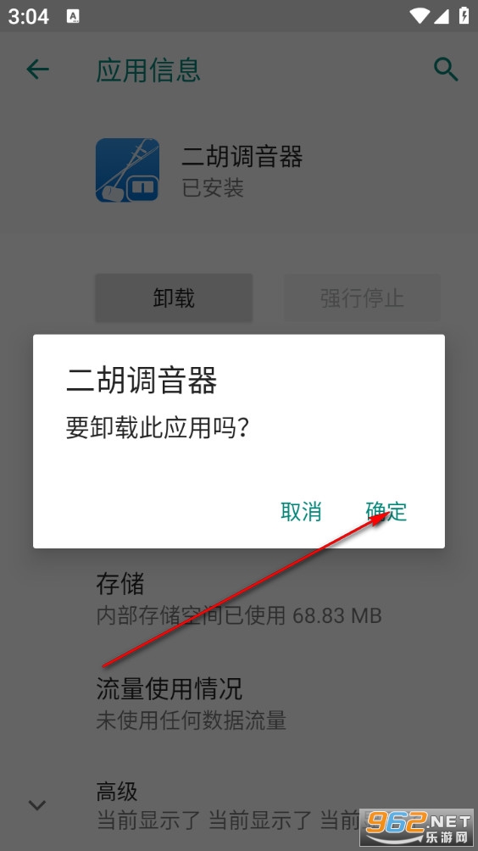This screenshot has width=478, height=851.
Task: Confirm uninstall with 确定
Action: click(x=386, y=511)
